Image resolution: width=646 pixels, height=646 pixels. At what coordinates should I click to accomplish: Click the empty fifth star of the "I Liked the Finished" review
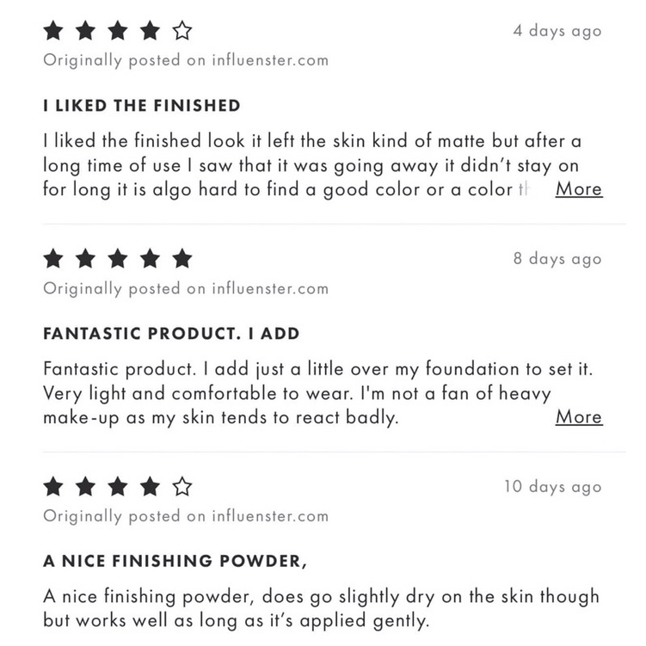coord(181,32)
